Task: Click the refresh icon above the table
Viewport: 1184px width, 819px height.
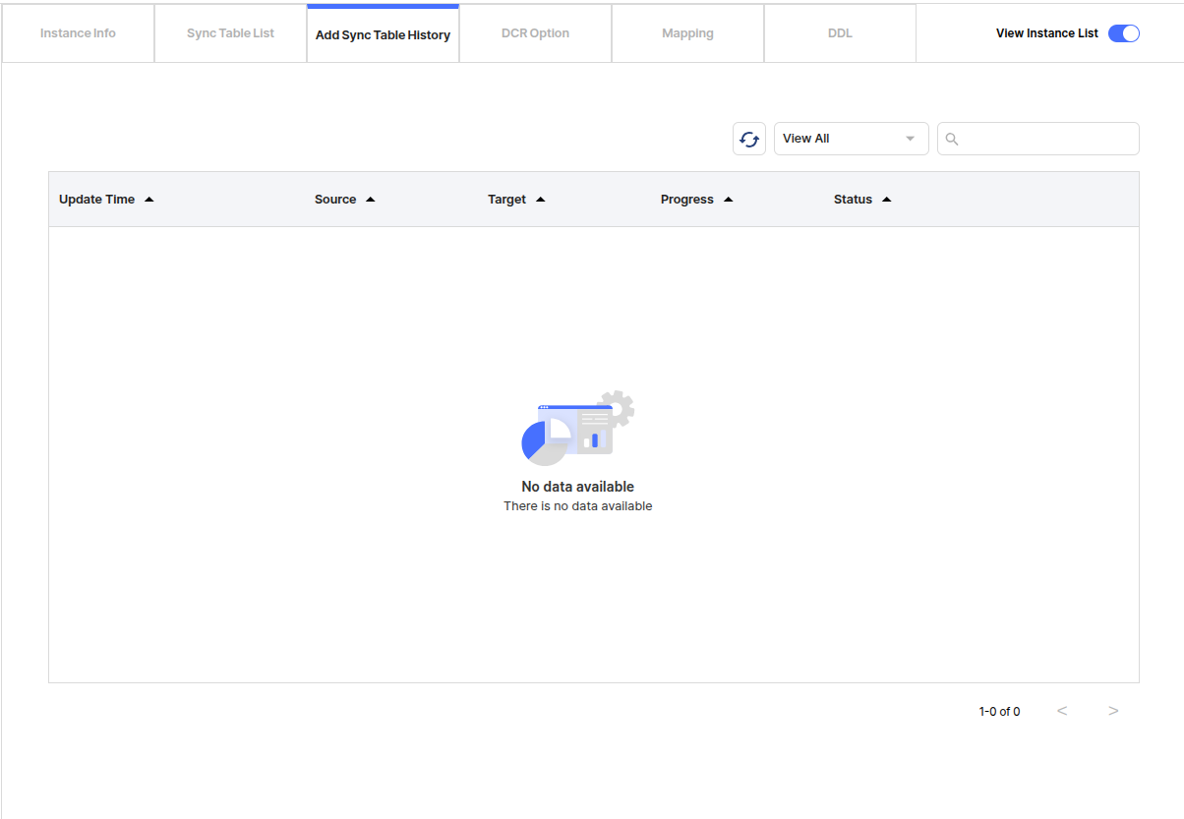Action: coord(748,139)
